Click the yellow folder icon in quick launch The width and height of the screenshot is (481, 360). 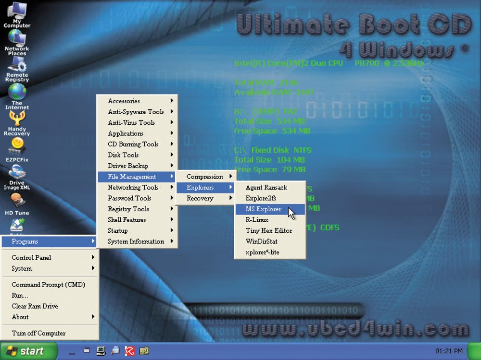click(x=144, y=351)
